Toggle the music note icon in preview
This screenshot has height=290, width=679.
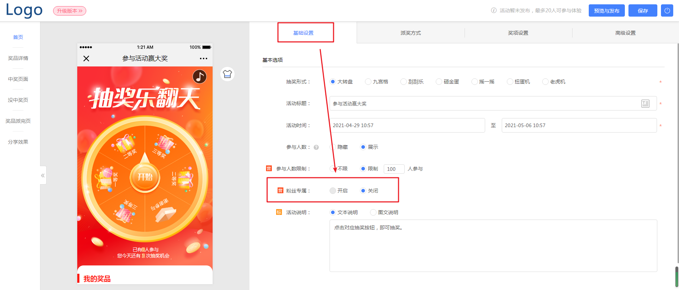[x=200, y=76]
